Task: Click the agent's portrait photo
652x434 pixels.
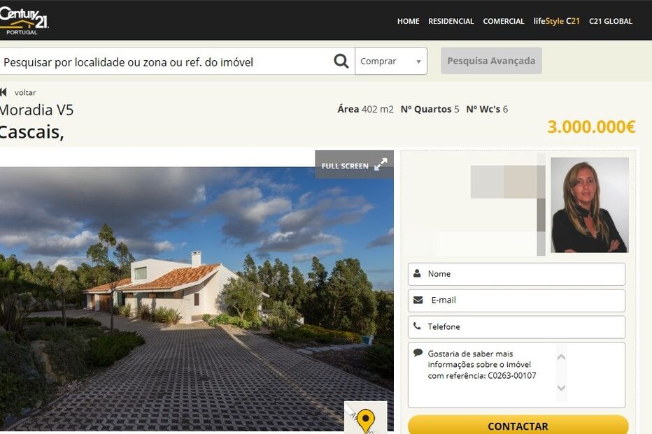Action: [x=589, y=205]
